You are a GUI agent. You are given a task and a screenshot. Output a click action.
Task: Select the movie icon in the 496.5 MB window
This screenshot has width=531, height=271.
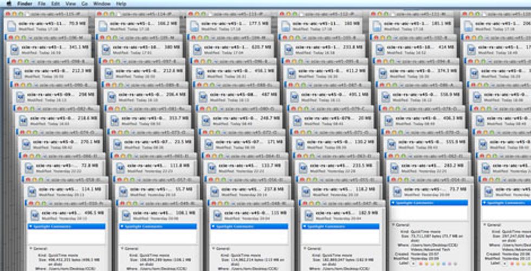coord(35,215)
